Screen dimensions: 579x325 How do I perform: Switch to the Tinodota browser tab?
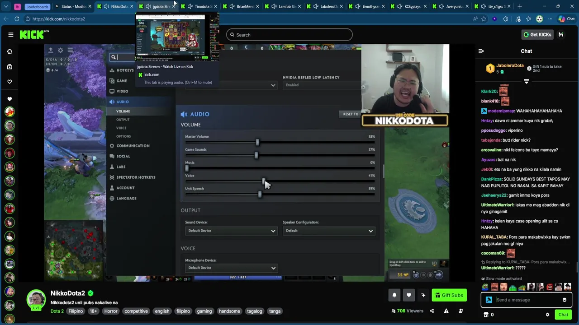coord(199,6)
